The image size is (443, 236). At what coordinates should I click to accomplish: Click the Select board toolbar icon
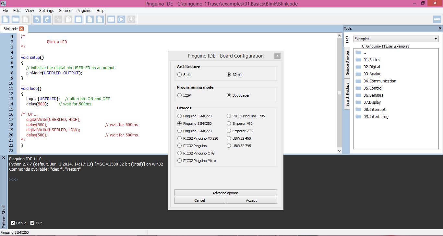pos(111,19)
